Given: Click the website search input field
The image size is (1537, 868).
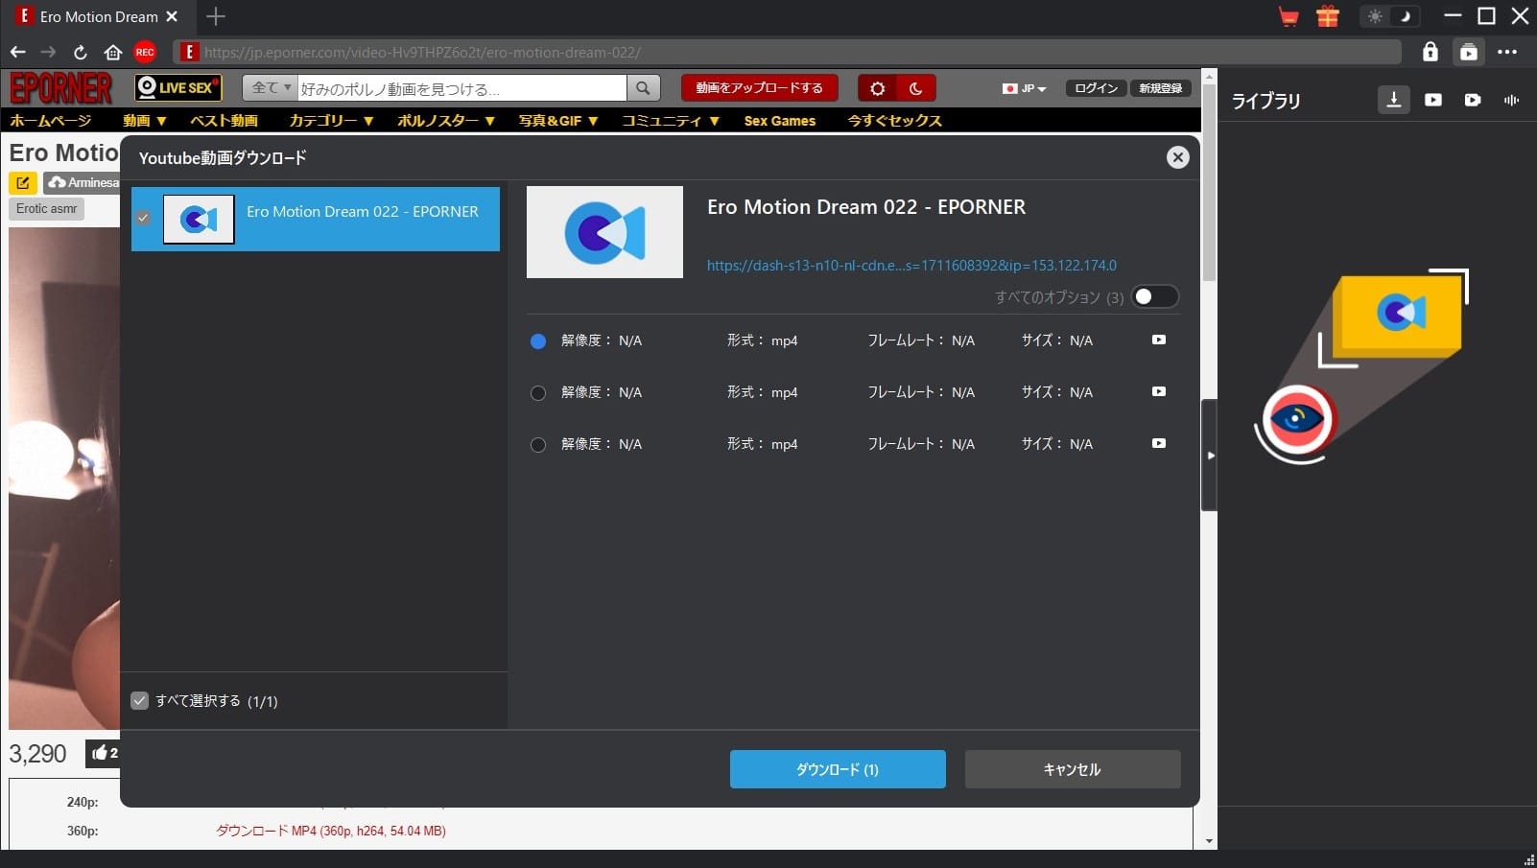Looking at the screenshot, I should click(461, 88).
